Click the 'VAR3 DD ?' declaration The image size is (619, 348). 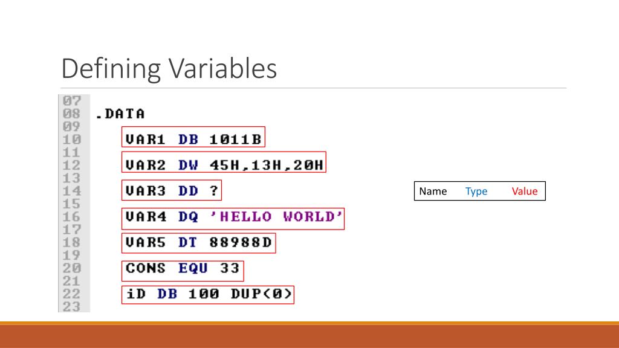click(x=172, y=190)
